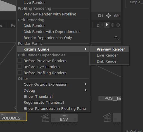Click the pan move arrows icon
Viewport: 143px width, 132px height.
(108, 16)
